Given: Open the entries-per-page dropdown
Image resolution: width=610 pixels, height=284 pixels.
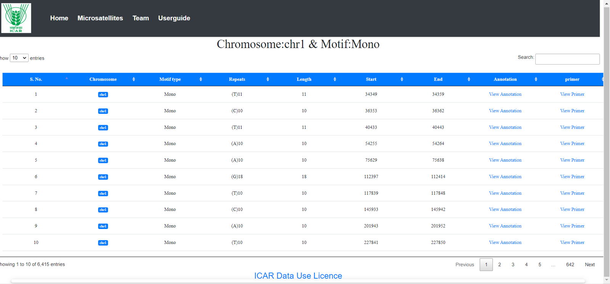Looking at the screenshot, I should coord(19,58).
